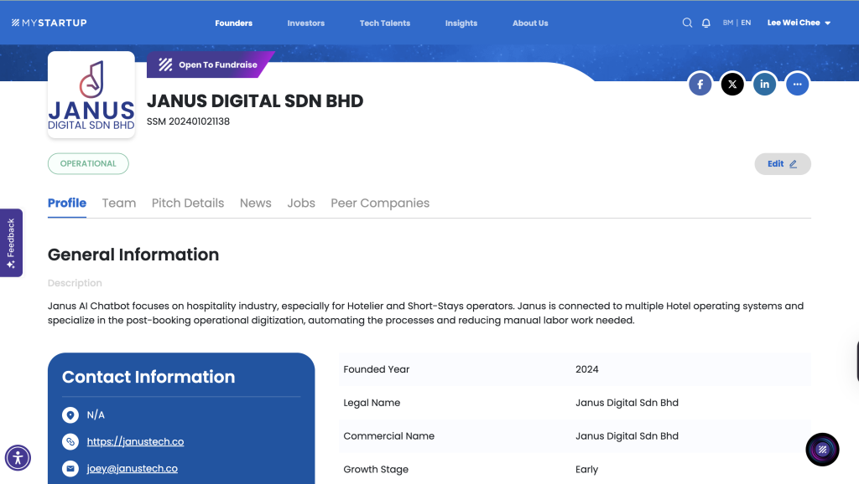The height and width of the screenshot is (484, 859).
Task: Visit https://janustech.co link
Action: [135, 441]
